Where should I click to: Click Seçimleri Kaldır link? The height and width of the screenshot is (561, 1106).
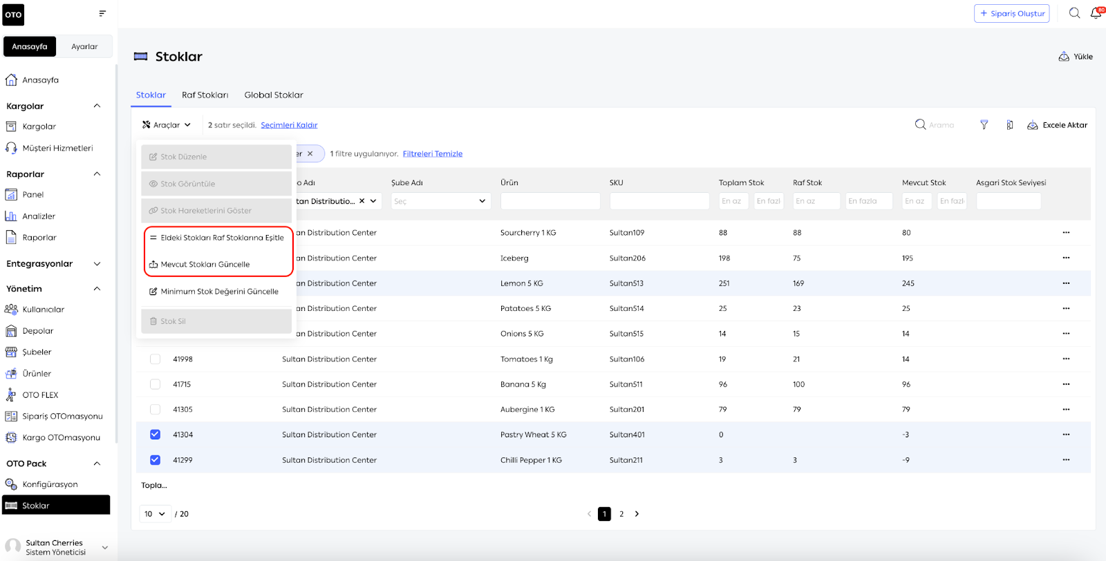coord(289,125)
